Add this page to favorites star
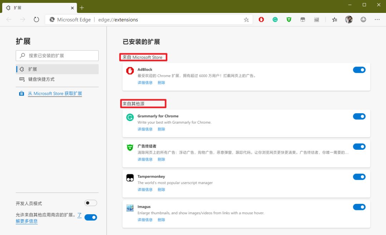 [246, 19]
